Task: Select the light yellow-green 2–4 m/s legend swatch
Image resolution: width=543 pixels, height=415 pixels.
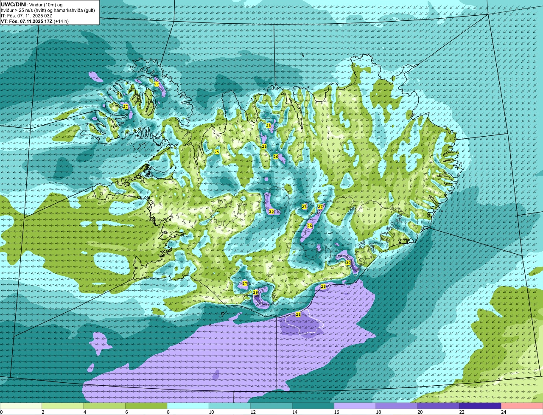Action: (x=64, y=406)
